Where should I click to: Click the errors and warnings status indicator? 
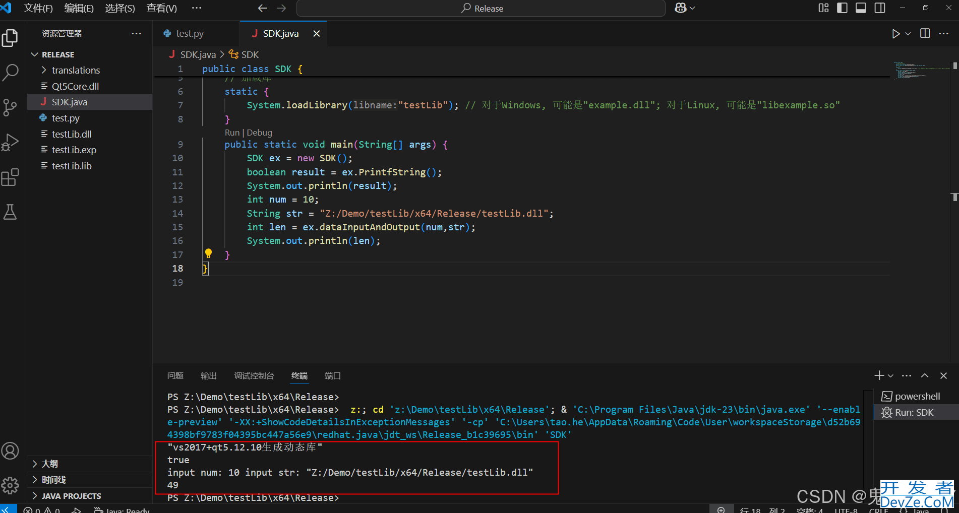(42, 509)
